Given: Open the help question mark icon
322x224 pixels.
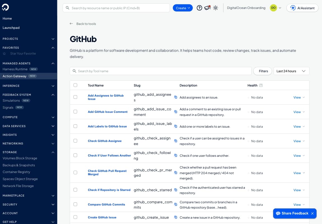Looking at the screenshot, I should (199, 8).
